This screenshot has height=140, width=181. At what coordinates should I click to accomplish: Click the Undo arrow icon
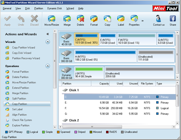click(x=21, y=19)
